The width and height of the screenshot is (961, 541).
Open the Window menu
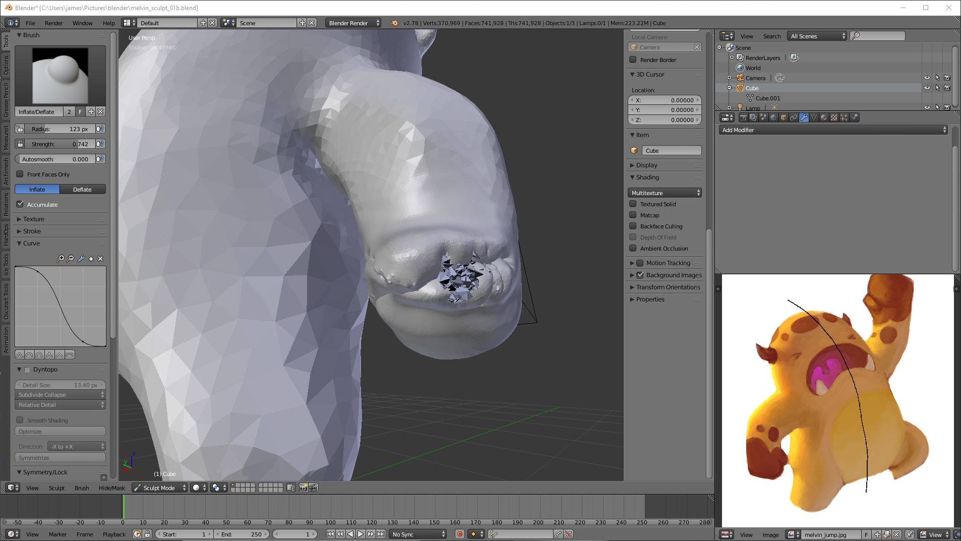click(82, 23)
